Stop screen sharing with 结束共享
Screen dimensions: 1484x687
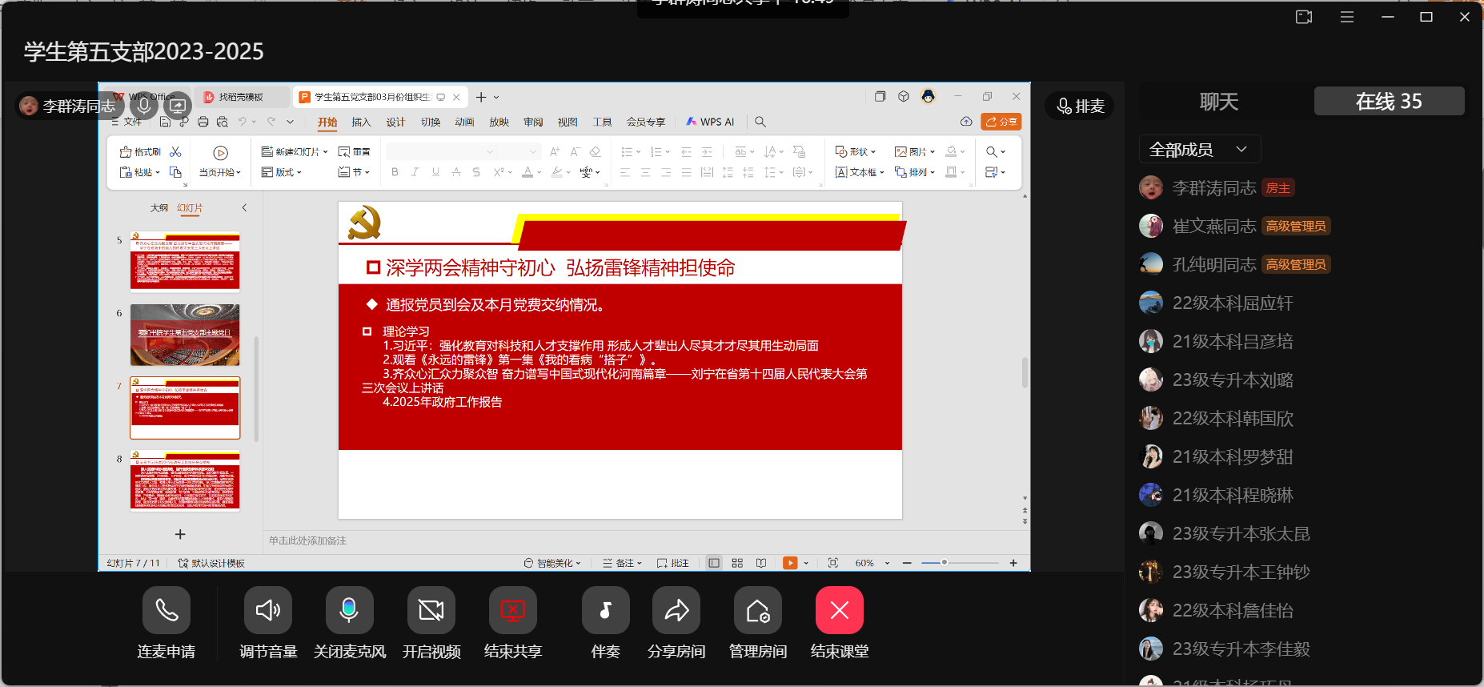tap(513, 611)
